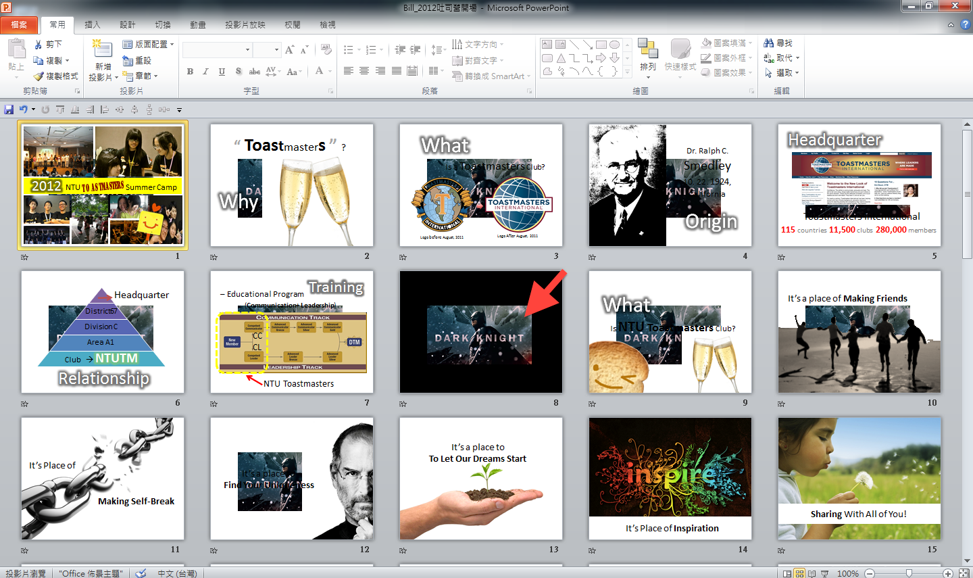Screen dimensions: 973x578
Task: Undo the last action
Action: click(24, 110)
